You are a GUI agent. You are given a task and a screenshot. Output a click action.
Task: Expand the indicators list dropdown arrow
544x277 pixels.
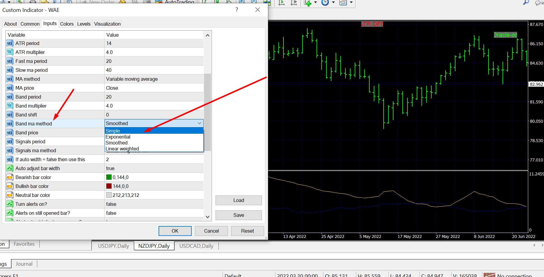[316, 3]
